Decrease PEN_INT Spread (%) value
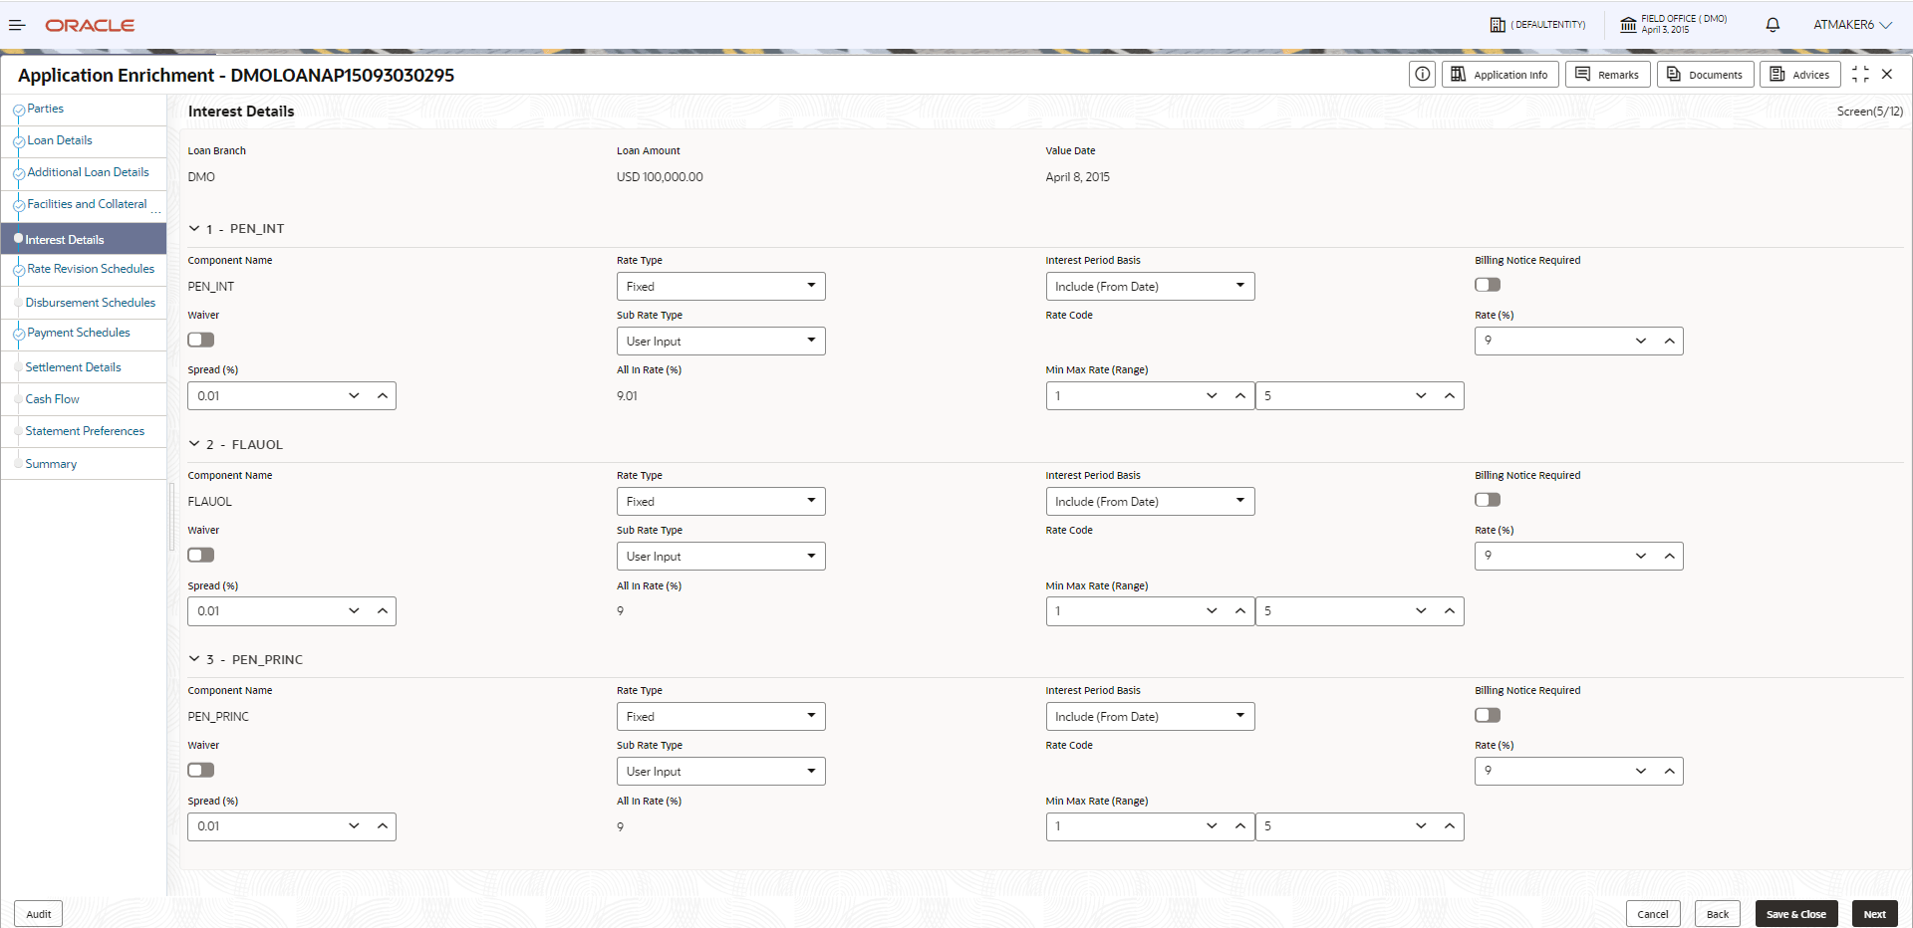1913x928 pixels. pyautogui.click(x=354, y=395)
